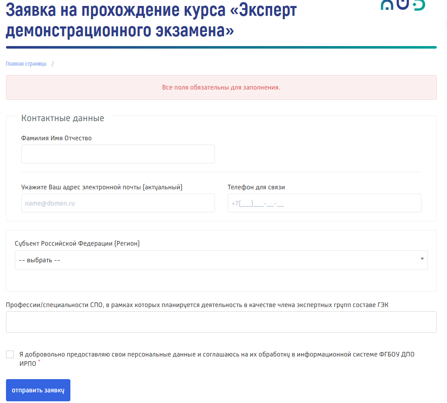Click the organization logo in the header
Screen dimensions: 447x403
click(x=403, y=5)
